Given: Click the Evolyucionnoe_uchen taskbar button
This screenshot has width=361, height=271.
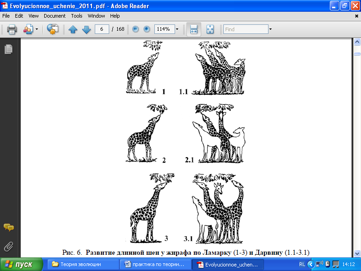Looking at the screenshot, I should [228, 264].
